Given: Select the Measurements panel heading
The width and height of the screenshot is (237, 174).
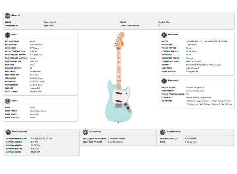Looking at the screenshot, I should coord(20,132).
